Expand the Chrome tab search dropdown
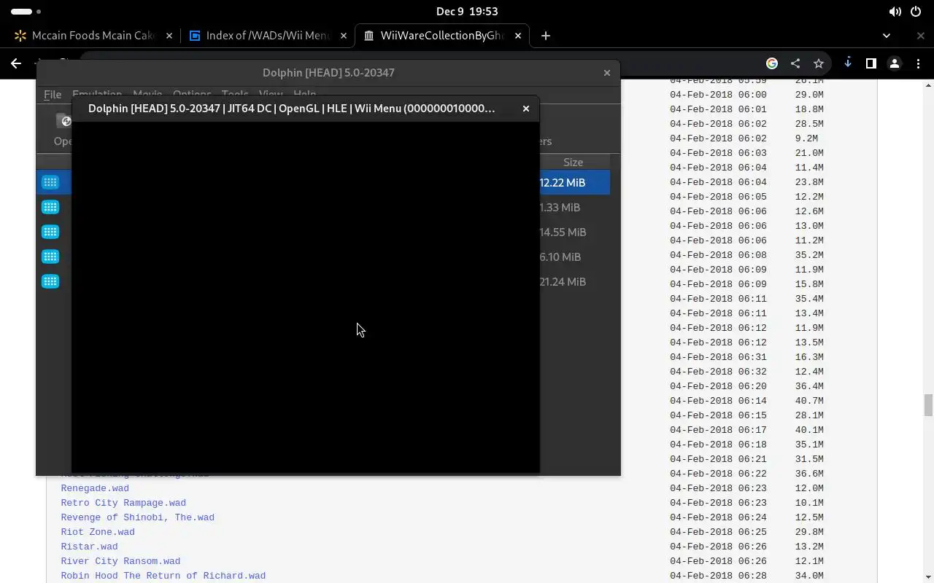Viewport: 934px width, 583px height. tap(887, 36)
